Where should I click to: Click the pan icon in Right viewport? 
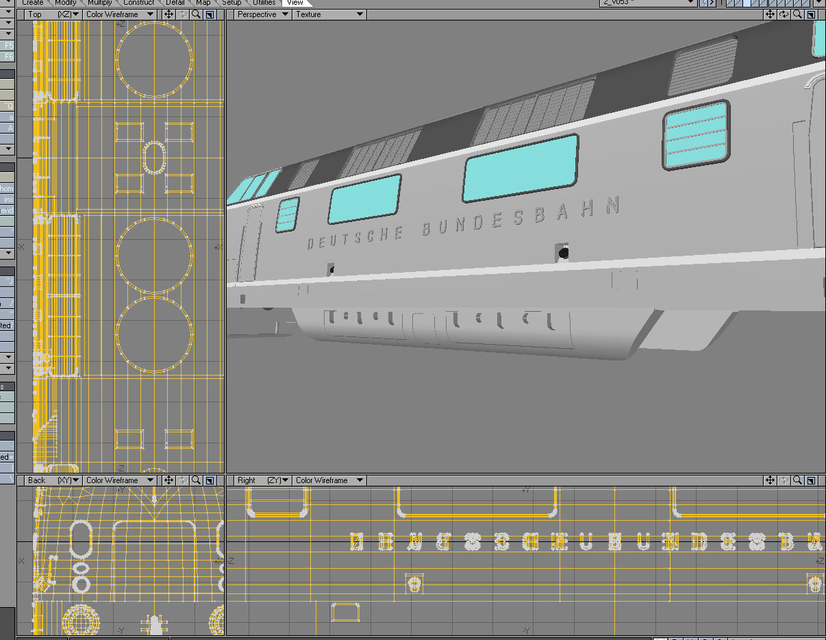[770, 480]
